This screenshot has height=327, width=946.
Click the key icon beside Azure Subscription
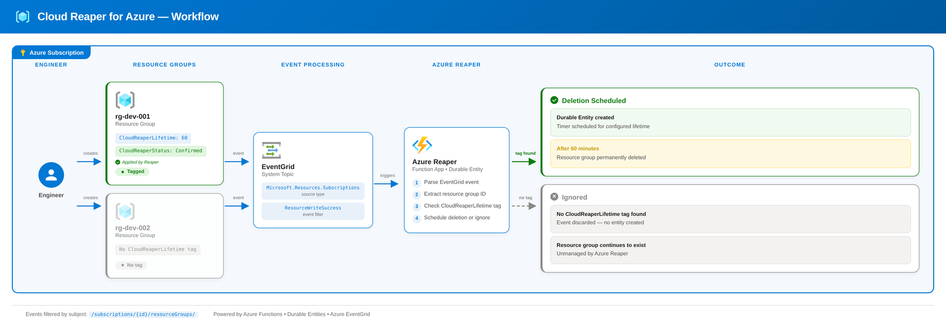23,53
